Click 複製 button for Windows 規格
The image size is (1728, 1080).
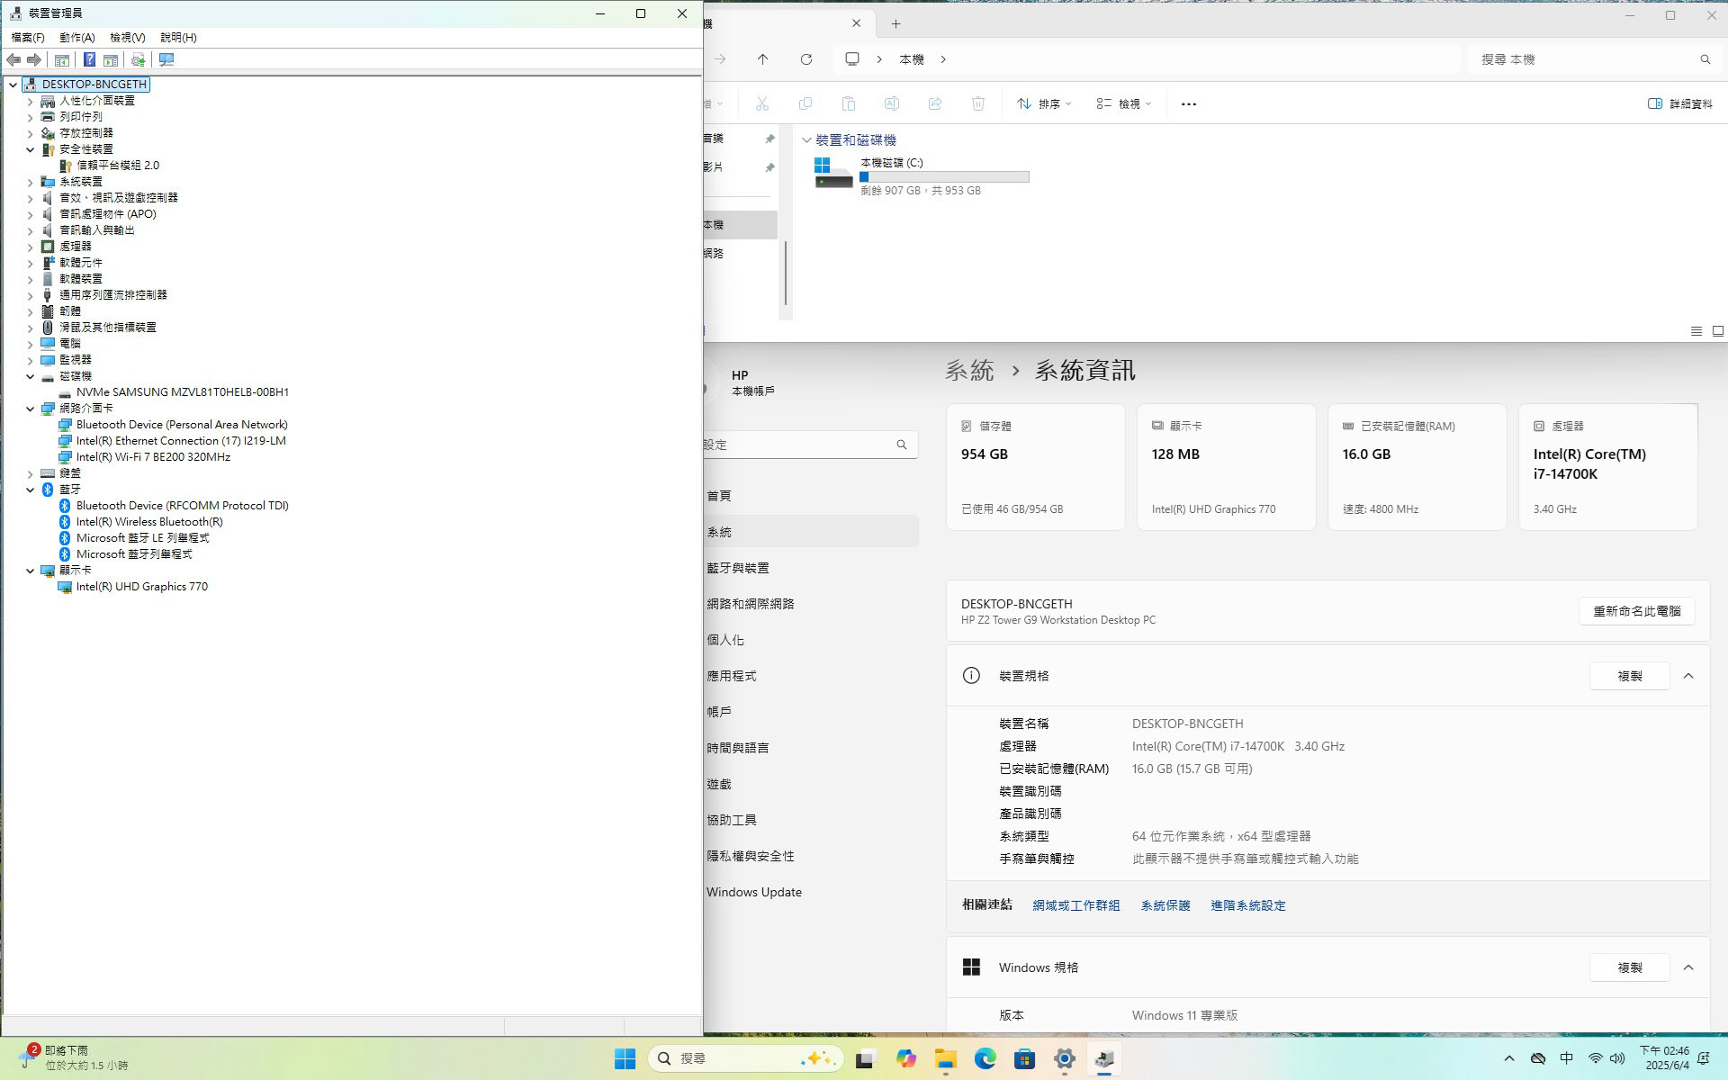click(x=1630, y=967)
